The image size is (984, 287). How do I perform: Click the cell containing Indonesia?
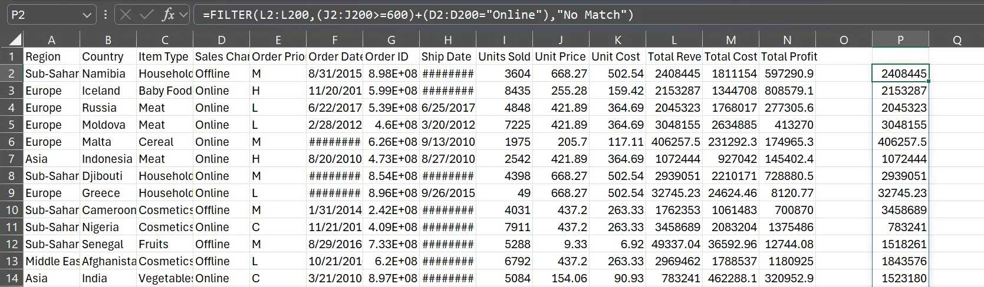(x=108, y=159)
